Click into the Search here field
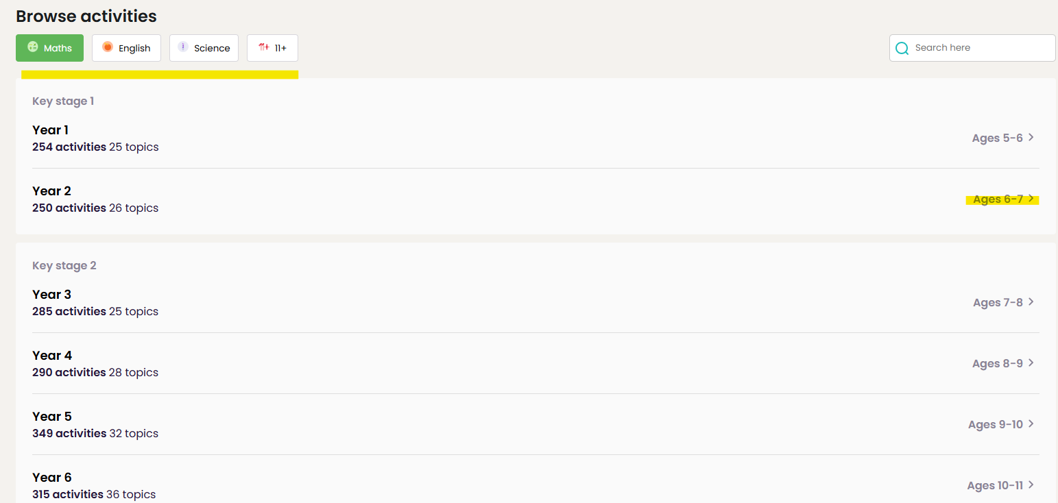1058x503 pixels. (x=972, y=48)
